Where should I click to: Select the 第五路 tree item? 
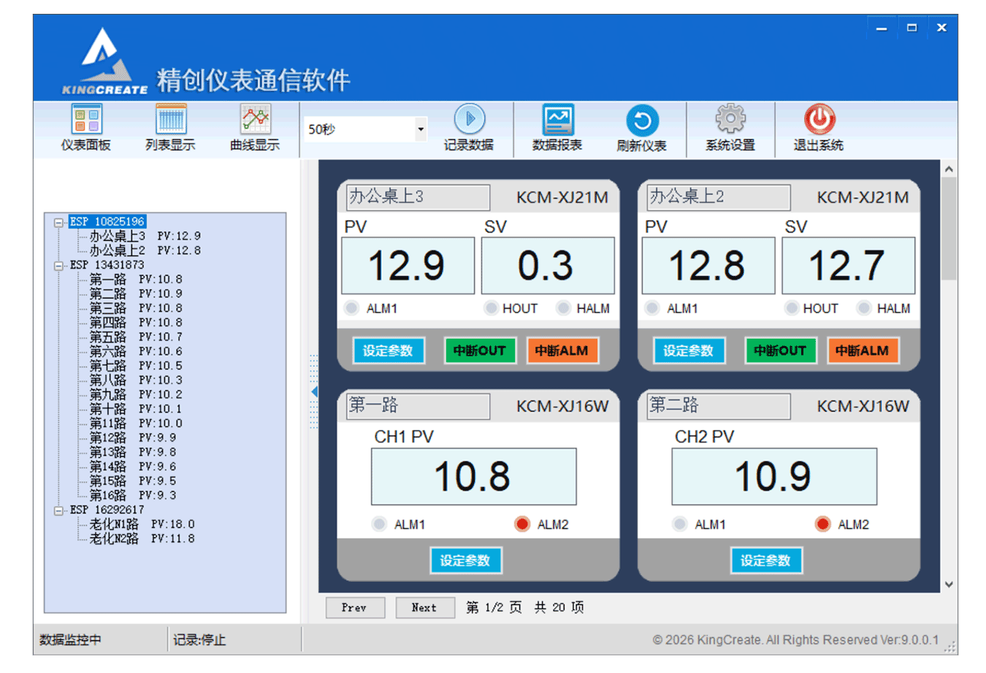coord(108,336)
